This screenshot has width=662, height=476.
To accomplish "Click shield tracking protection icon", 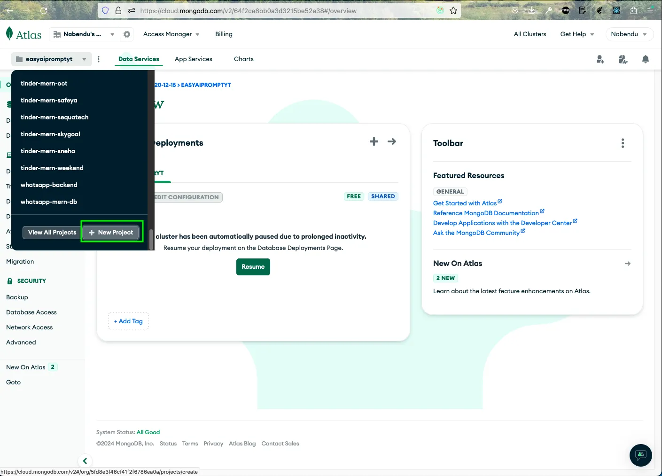I will coord(105,10).
